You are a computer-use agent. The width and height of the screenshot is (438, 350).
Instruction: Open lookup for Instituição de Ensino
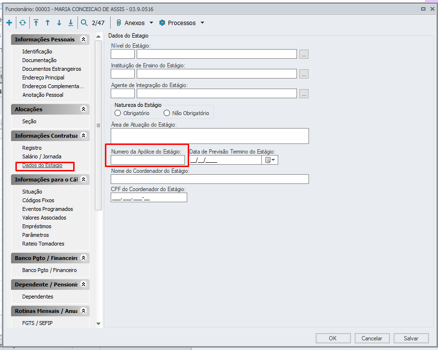click(304, 74)
